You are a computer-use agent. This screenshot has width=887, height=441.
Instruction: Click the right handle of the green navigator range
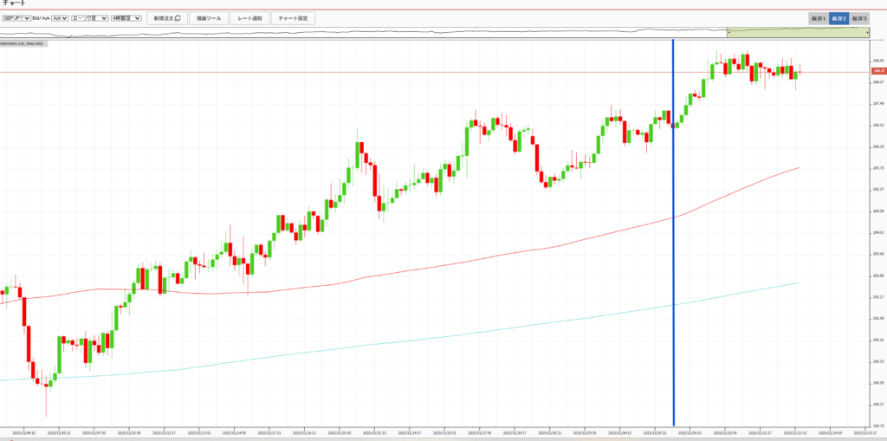coord(868,32)
